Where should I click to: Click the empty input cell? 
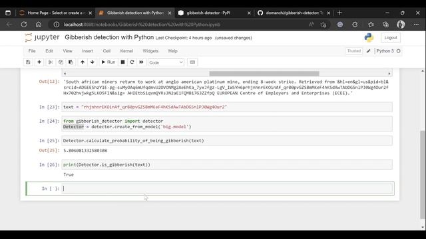[x=227, y=189]
